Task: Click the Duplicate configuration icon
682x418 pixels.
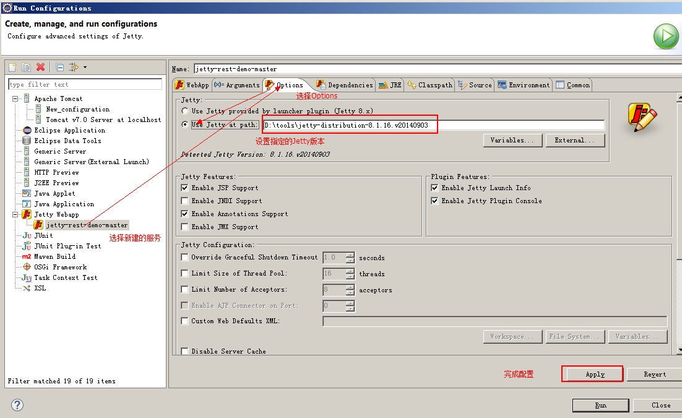Action: click(x=27, y=67)
